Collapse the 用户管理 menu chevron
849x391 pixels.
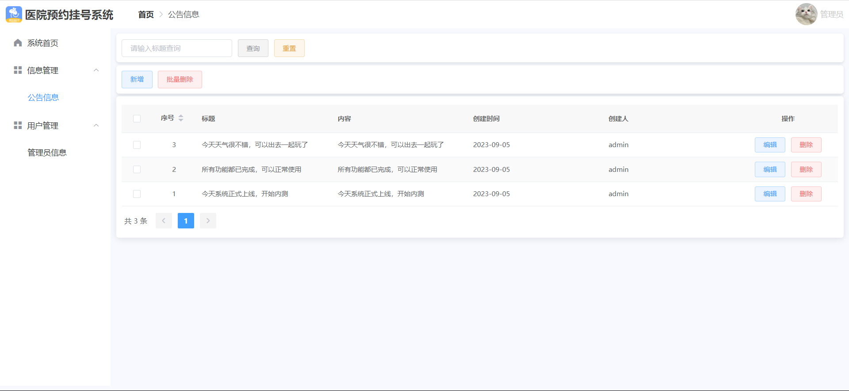click(96, 125)
